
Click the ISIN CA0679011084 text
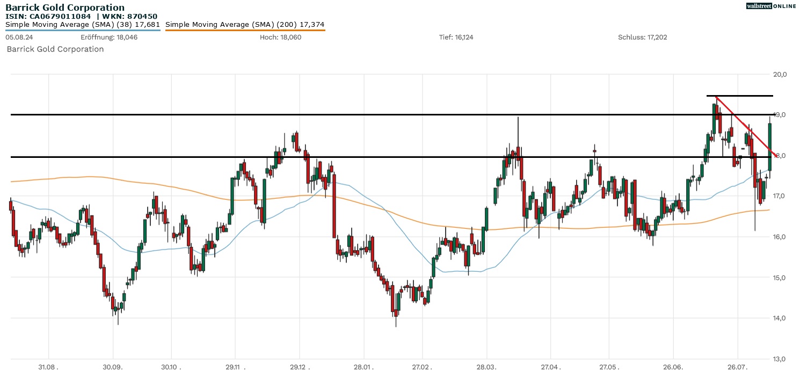pos(48,17)
